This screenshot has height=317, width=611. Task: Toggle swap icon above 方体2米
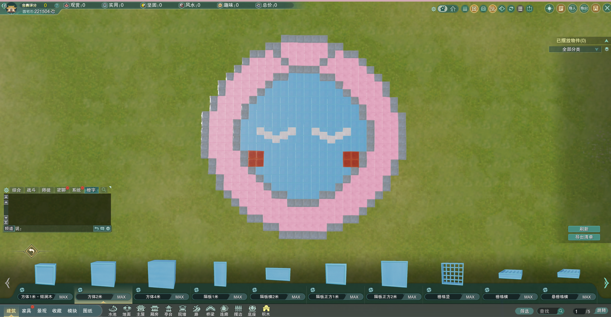click(80, 290)
